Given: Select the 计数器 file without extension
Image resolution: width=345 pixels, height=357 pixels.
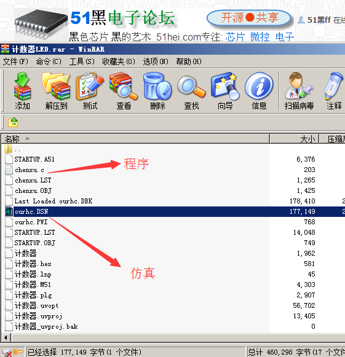Looking at the screenshot, I should (x=26, y=253).
